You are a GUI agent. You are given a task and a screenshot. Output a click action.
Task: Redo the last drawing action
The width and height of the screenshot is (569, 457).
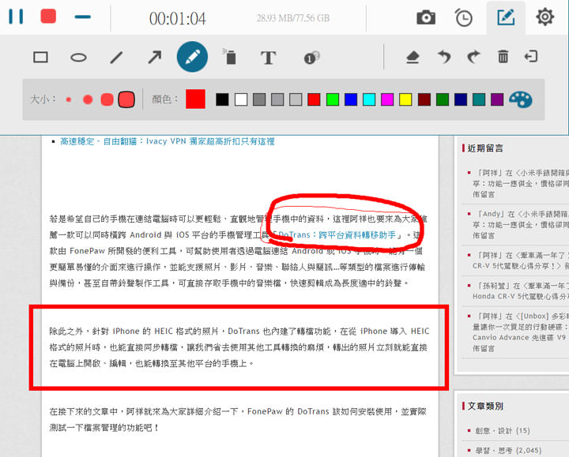(473, 57)
